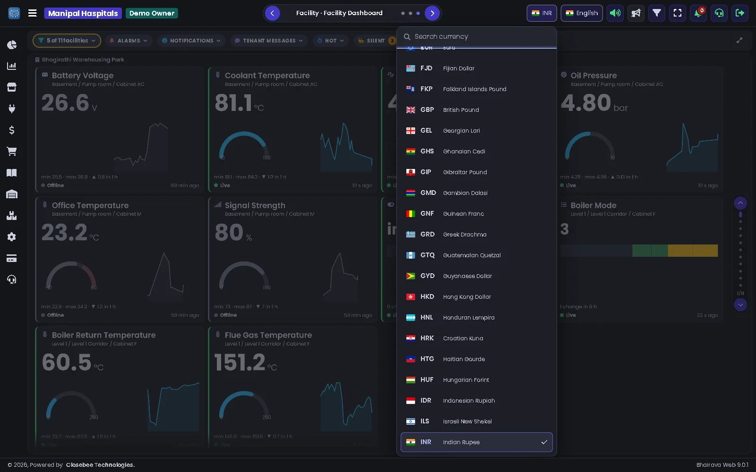The width and height of the screenshot is (756, 472).
Task: Open the pie chart sidebar icon
Action: pos(12,45)
